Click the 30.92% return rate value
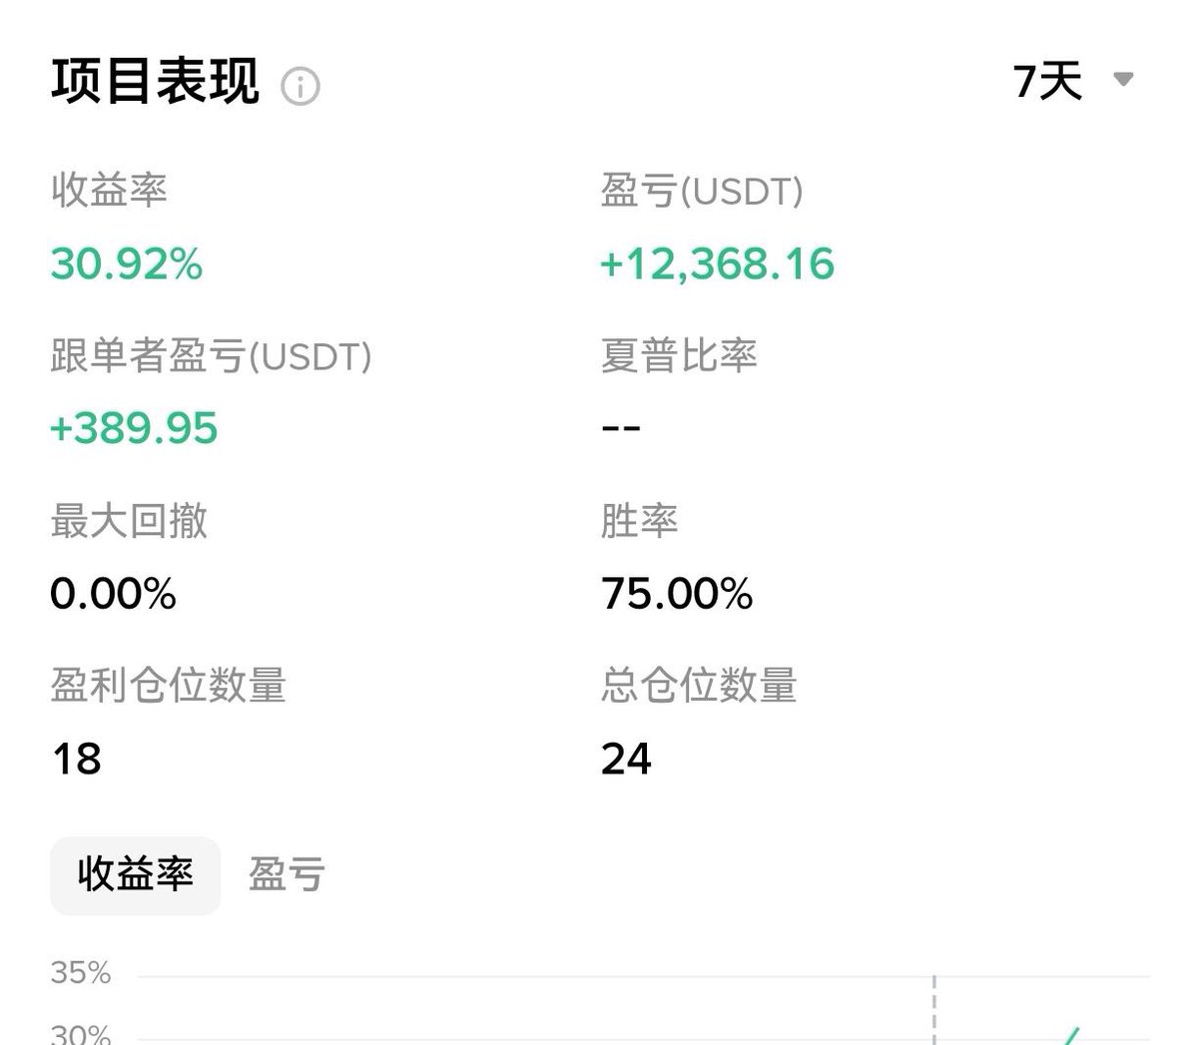The height and width of the screenshot is (1045, 1198). pyautogui.click(x=127, y=264)
